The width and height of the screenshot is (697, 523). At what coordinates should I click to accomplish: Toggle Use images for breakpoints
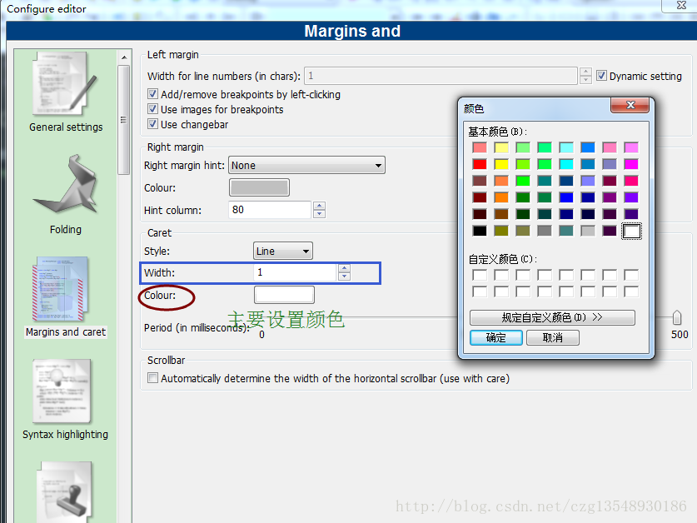point(152,109)
